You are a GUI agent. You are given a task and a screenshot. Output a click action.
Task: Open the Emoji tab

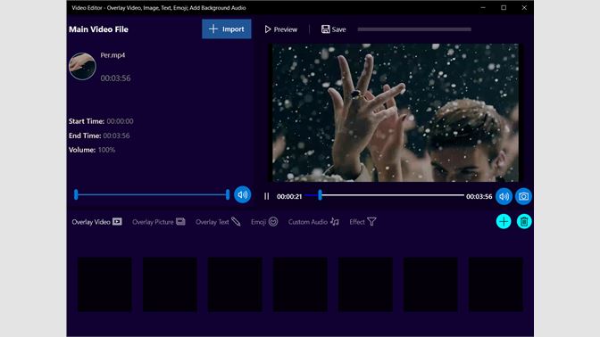(x=264, y=222)
